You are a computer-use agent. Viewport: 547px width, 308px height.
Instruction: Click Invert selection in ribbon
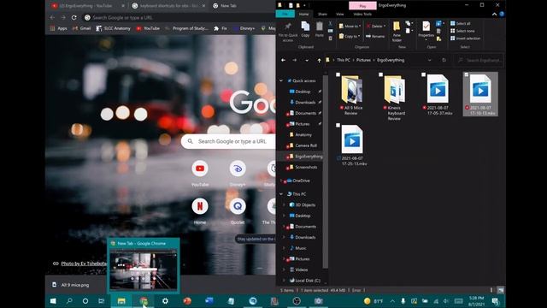pyautogui.click(x=465, y=38)
